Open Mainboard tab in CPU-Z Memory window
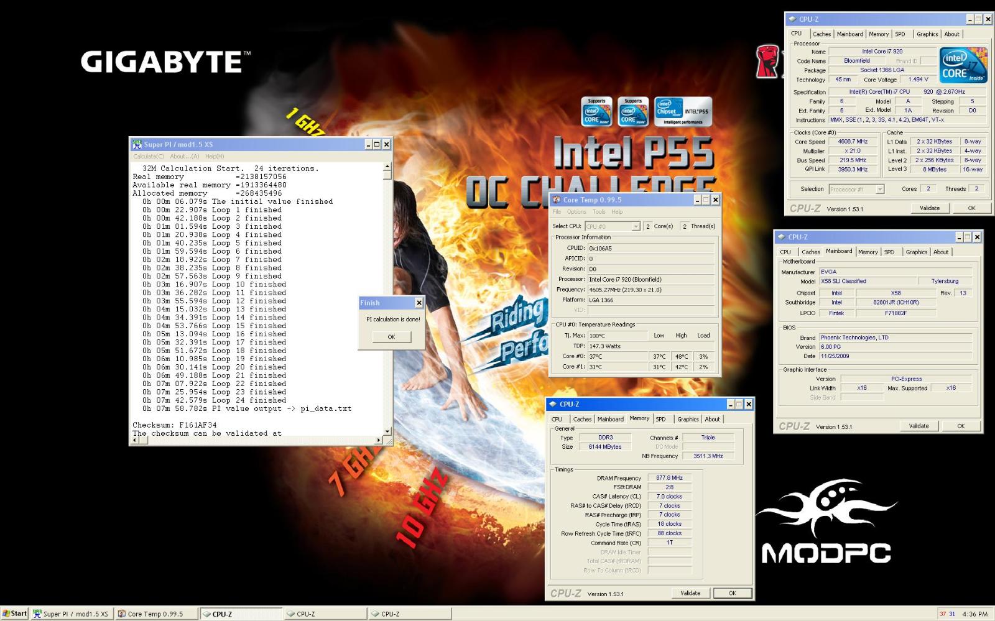995x621 pixels. 610,420
